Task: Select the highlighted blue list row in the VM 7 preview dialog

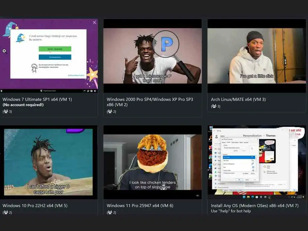Action: pyautogui.click(x=239, y=157)
